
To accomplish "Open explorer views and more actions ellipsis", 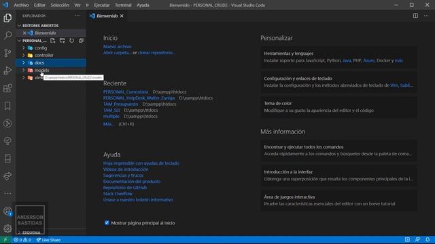I will point(77,16).
